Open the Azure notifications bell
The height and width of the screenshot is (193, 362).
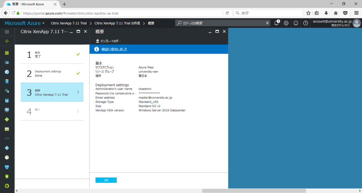point(276,23)
